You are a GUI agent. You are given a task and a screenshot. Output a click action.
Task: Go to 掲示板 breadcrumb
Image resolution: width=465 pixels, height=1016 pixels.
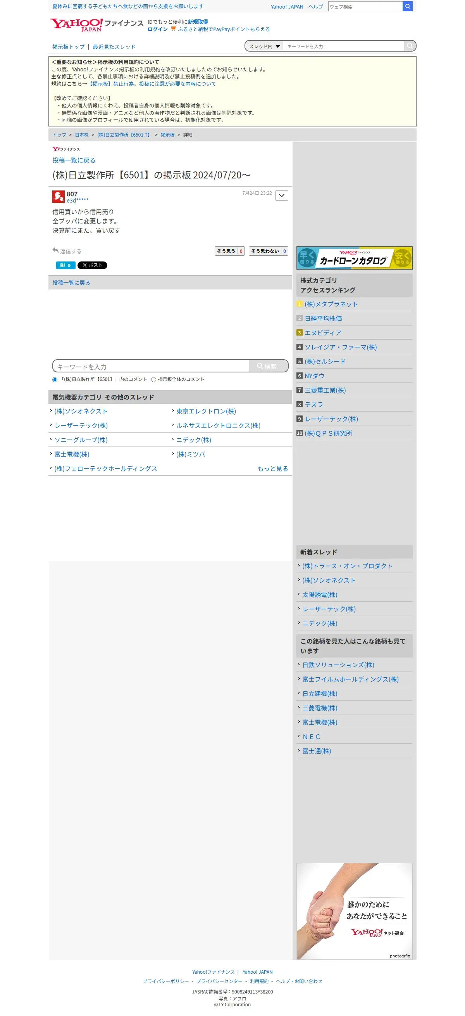point(167,135)
